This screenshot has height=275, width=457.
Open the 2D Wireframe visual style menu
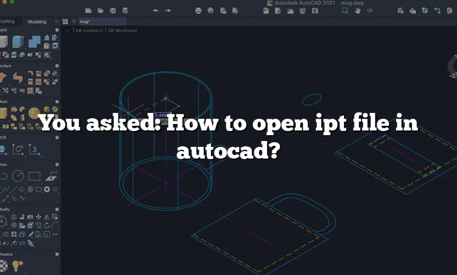[123, 30]
